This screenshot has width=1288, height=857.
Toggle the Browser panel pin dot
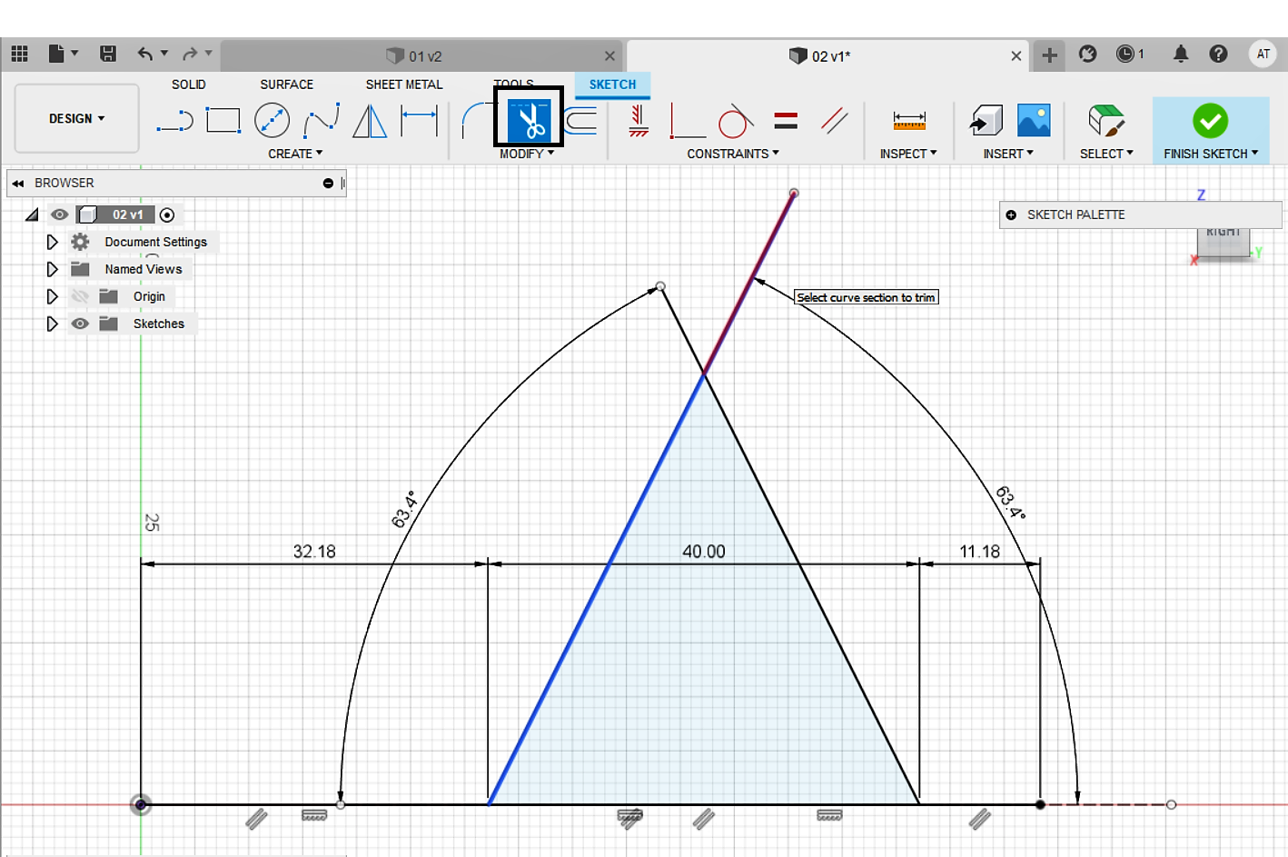[328, 183]
